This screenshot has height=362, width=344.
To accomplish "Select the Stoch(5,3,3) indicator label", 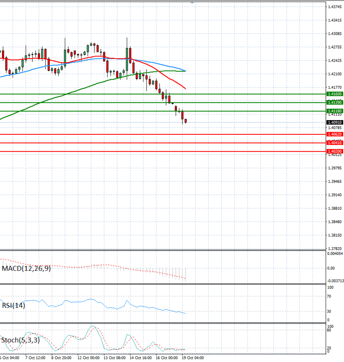I will [20, 340].
